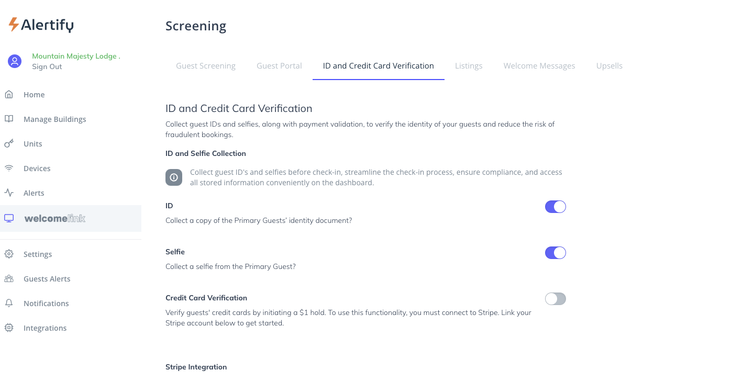
Task: Click the Integrations chip icon
Action: (9, 328)
